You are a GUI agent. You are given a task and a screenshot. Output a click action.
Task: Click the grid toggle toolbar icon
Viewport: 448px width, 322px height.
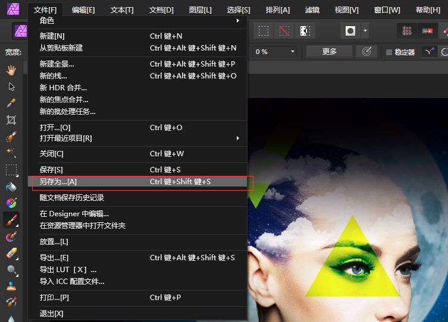[x=407, y=31]
